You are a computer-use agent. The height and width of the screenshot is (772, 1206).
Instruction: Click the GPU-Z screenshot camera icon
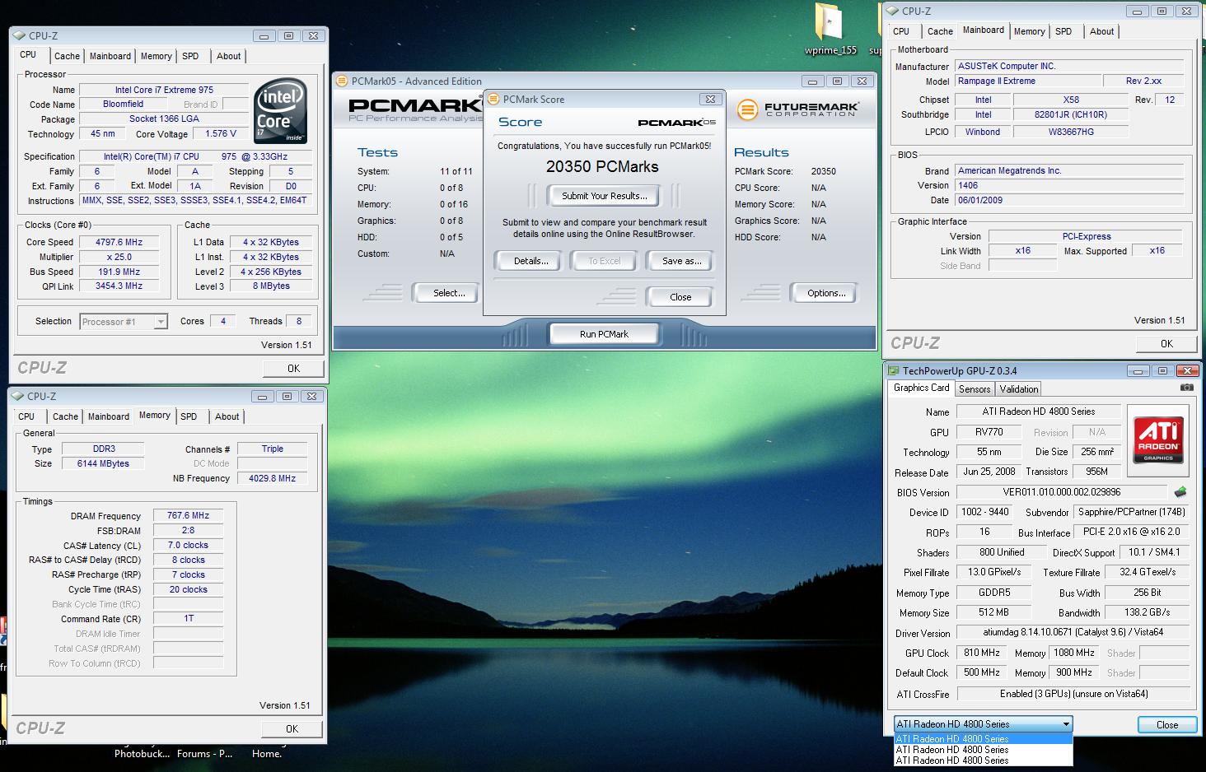click(1186, 388)
